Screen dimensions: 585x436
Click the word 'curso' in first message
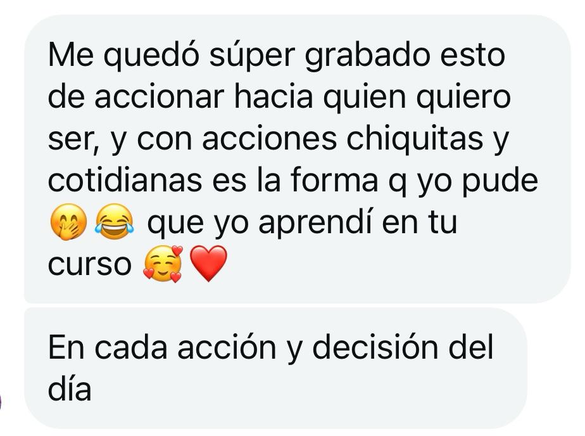point(89,264)
